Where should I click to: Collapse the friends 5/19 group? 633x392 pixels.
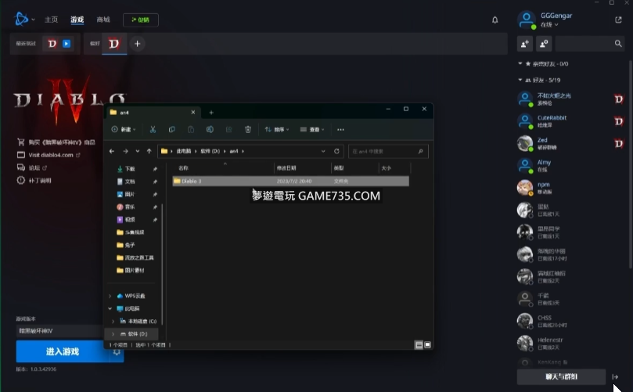539,80
